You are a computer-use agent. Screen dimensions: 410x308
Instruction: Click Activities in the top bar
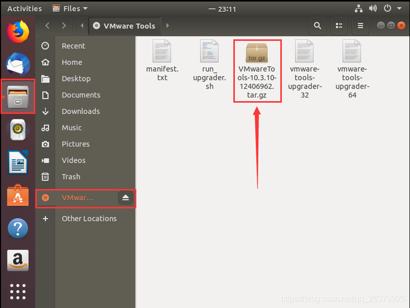[25, 9]
